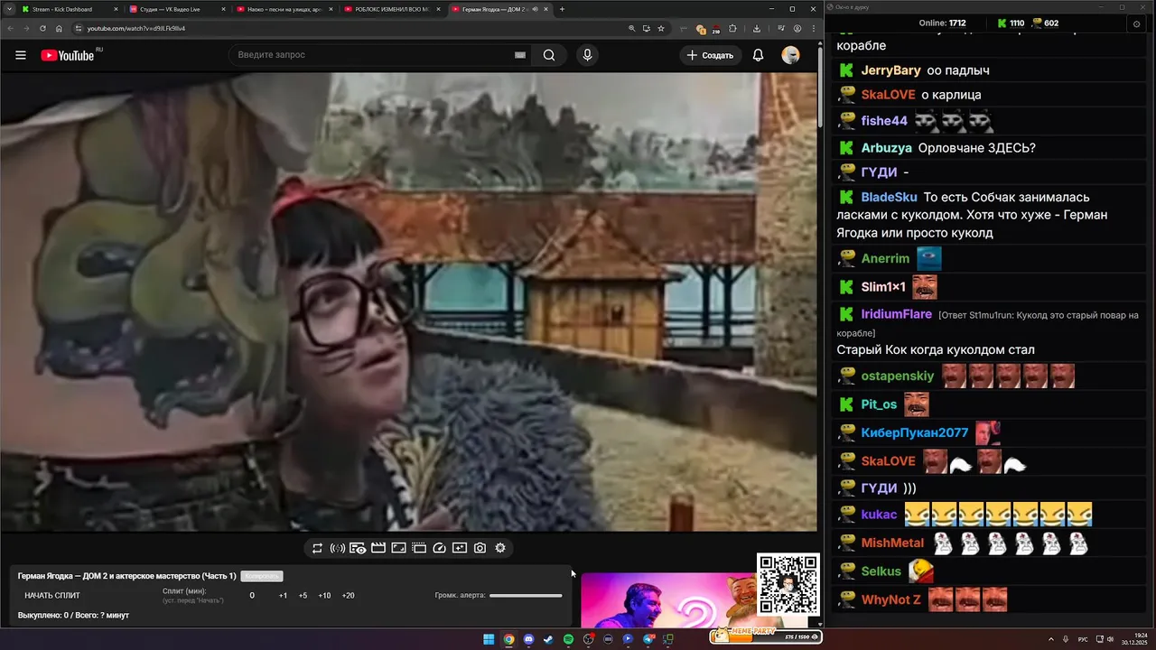Open the YouTube hamburger guide menu
Screen dimensions: 1156x650
(20, 55)
